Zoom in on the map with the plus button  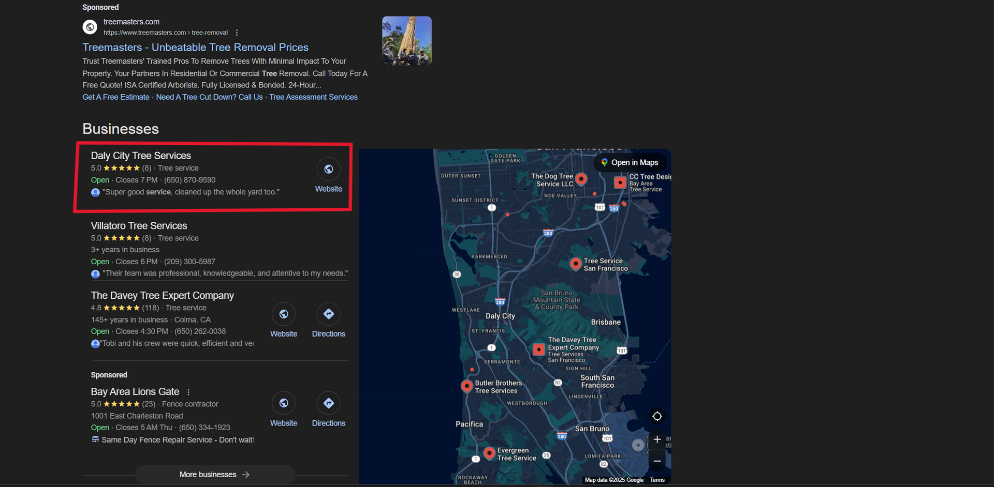tap(657, 439)
